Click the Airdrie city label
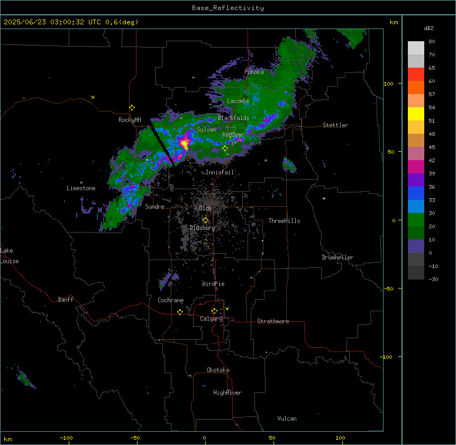Screen dimensions: 456x445 pos(214,284)
